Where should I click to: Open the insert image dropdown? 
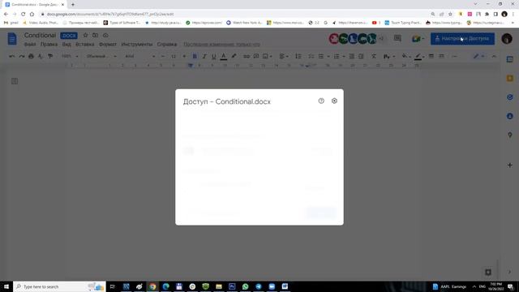pyautogui.click(x=267, y=56)
